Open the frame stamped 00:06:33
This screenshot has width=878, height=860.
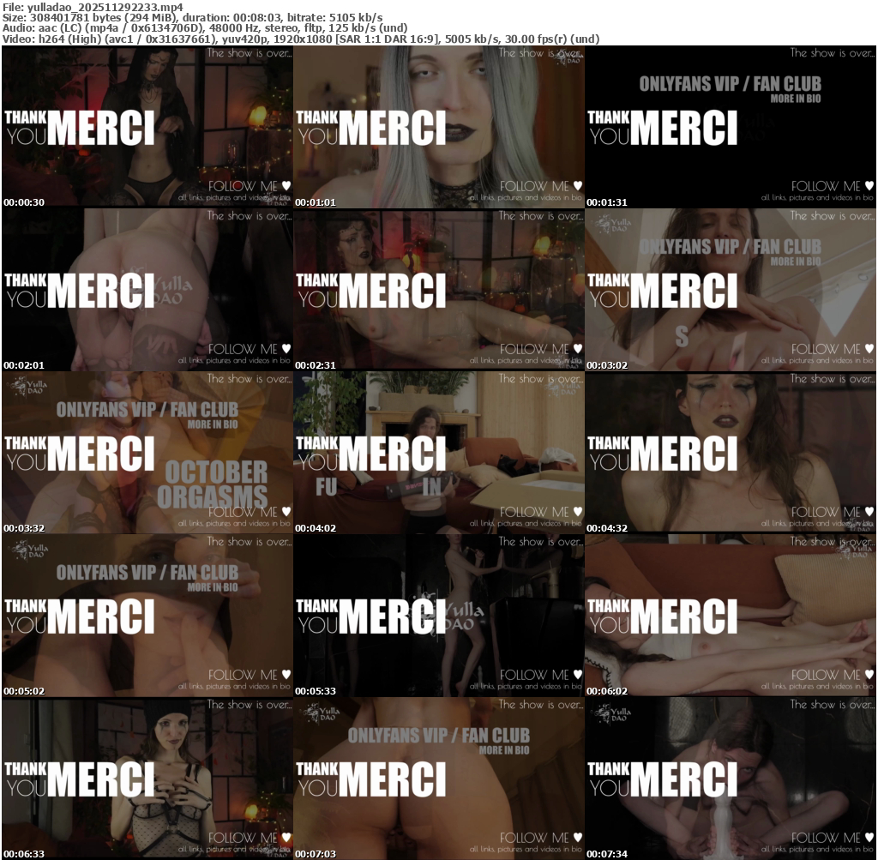click(x=147, y=779)
